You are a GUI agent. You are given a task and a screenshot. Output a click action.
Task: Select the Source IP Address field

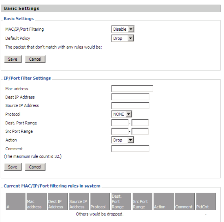pos(130,105)
